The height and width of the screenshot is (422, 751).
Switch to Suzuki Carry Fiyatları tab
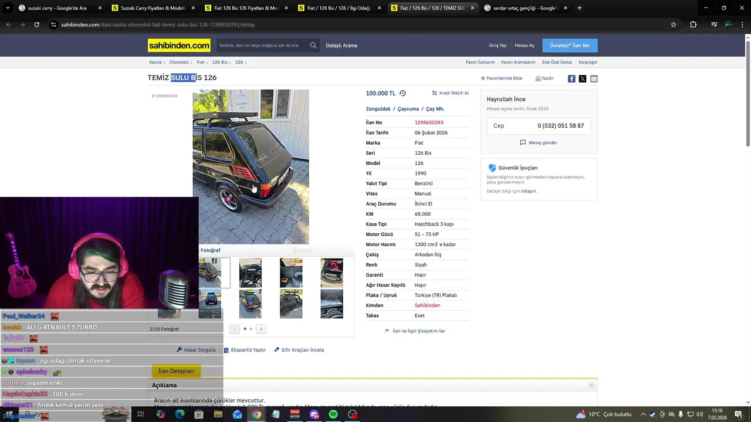tap(154, 8)
